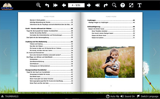Click the forward redo arrow icon
Screen dimensions: 160x99
[x=106, y=5]
